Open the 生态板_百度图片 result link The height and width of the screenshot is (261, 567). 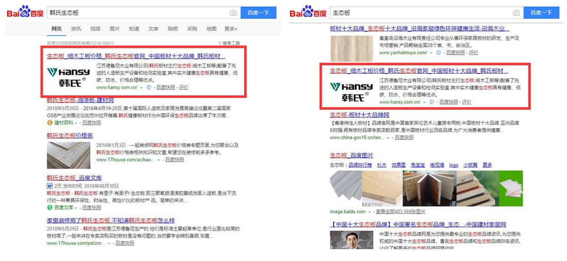(x=352, y=155)
